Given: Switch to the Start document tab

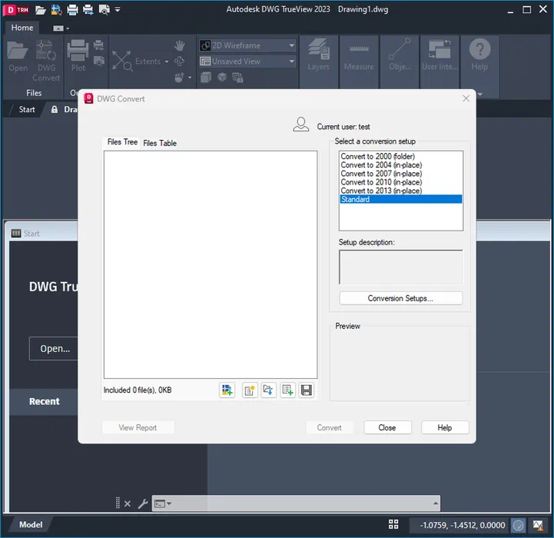Looking at the screenshot, I should click(26, 109).
